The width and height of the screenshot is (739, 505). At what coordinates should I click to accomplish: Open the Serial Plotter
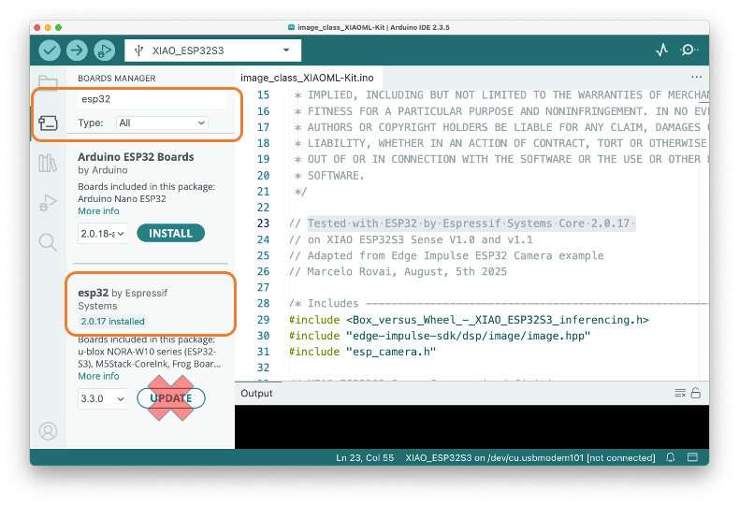point(662,50)
